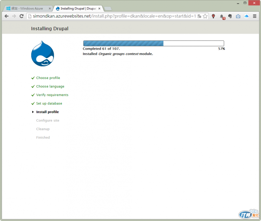261x221 pixels.
Task: Click the page icon left of the URL
Action: [x=30, y=16]
